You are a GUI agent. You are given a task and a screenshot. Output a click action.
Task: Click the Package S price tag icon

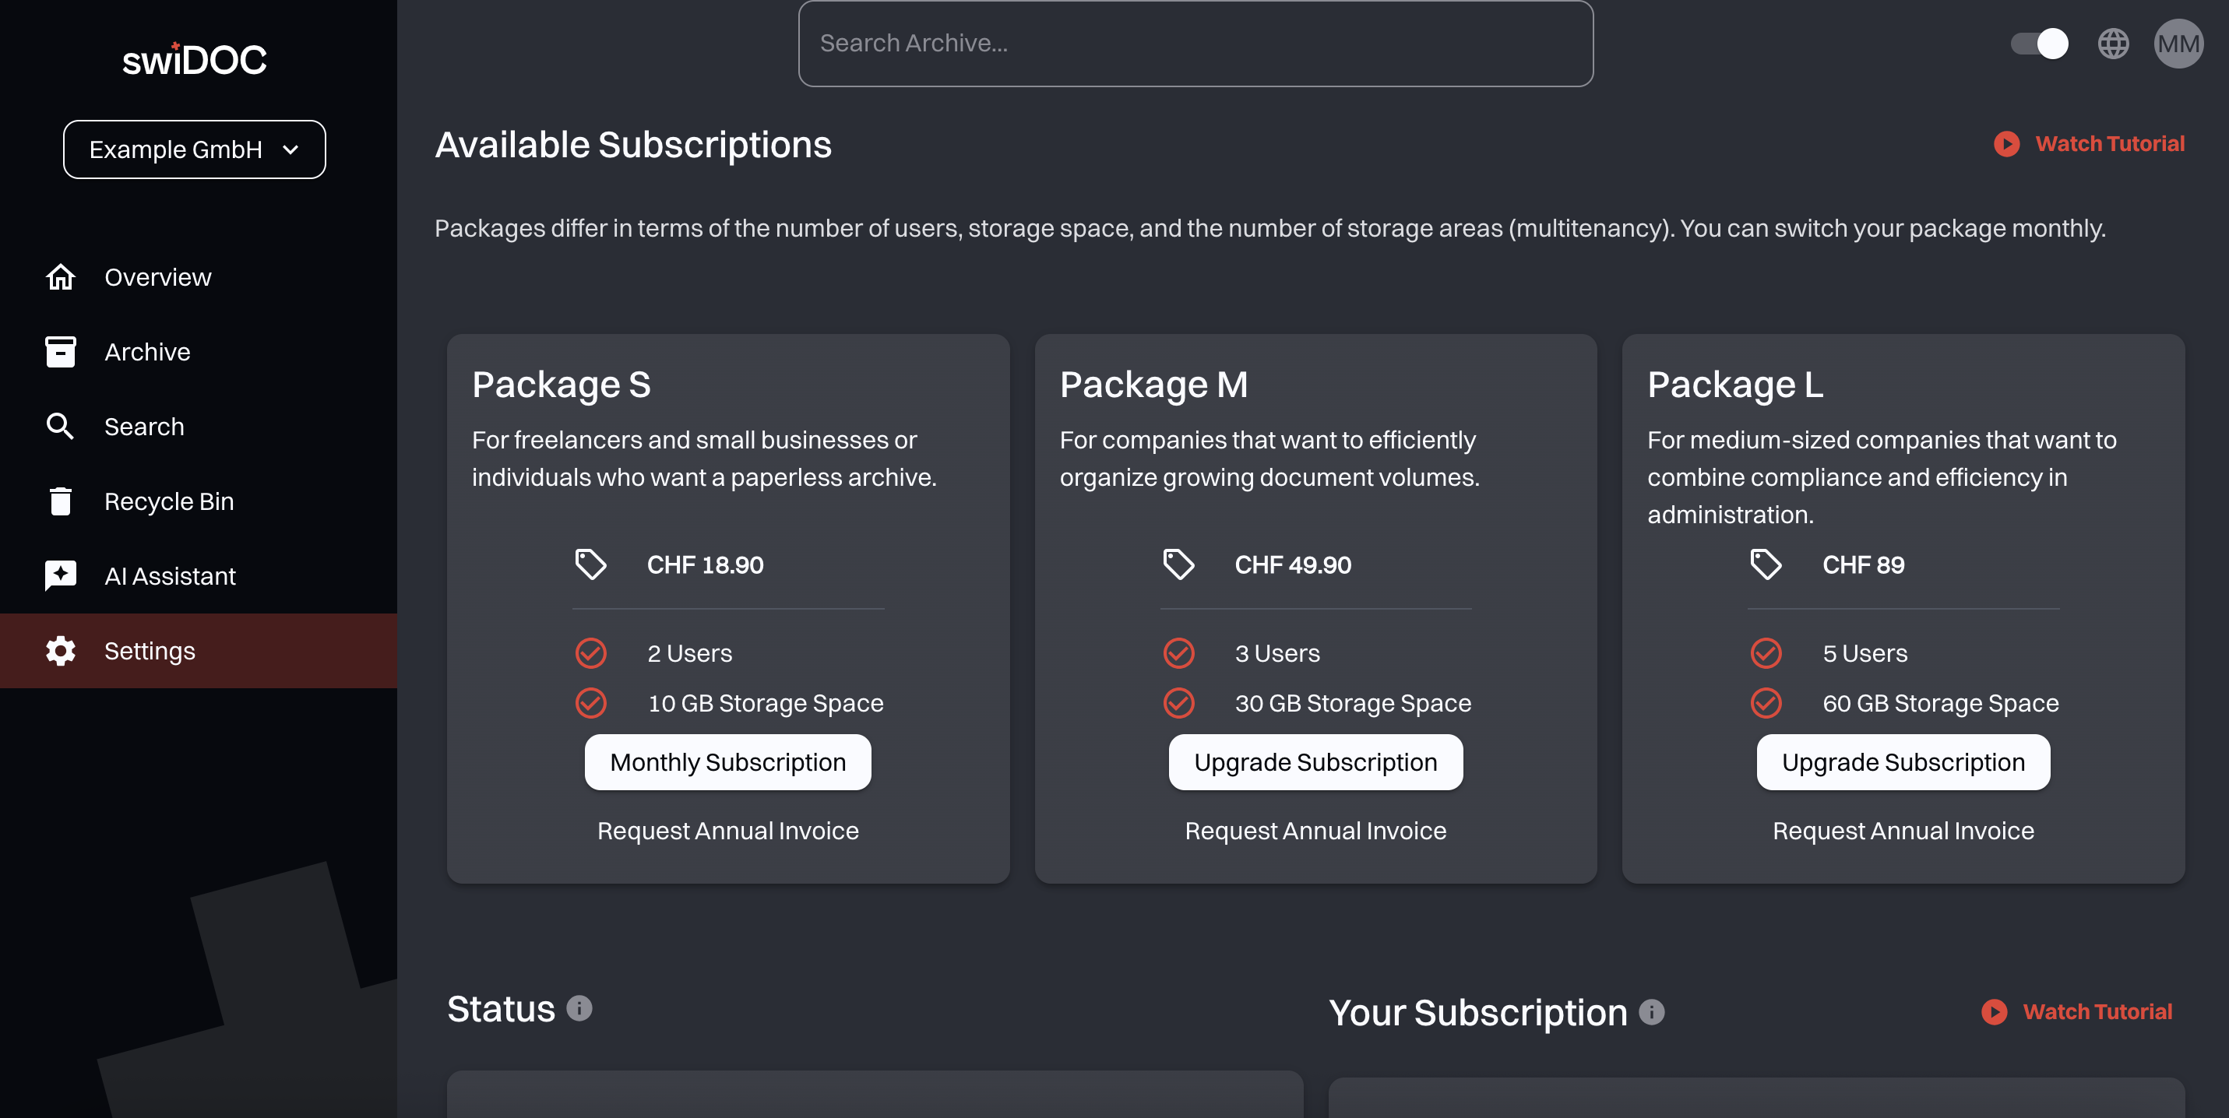pos(591,564)
